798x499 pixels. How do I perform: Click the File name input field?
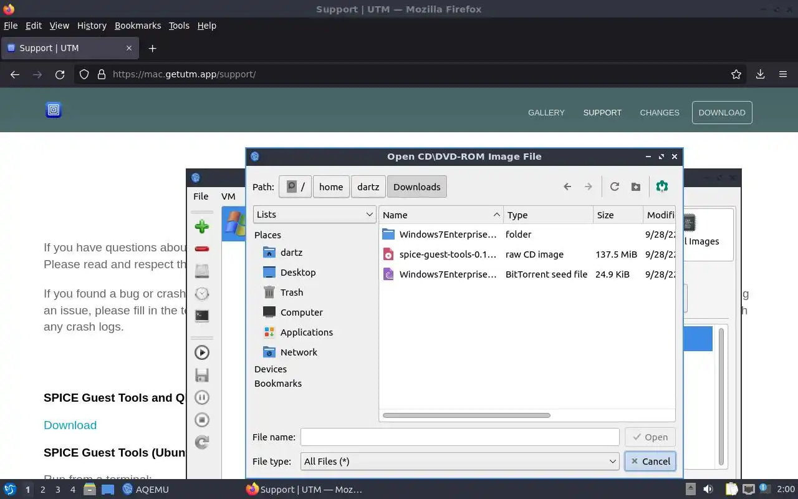pyautogui.click(x=459, y=437)
